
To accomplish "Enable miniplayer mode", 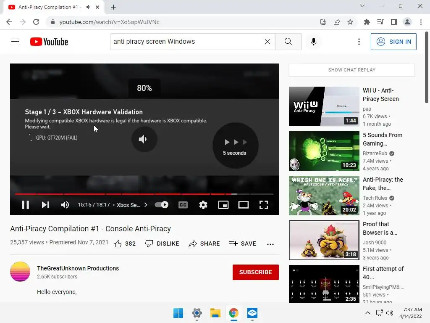I will [223, 205].
